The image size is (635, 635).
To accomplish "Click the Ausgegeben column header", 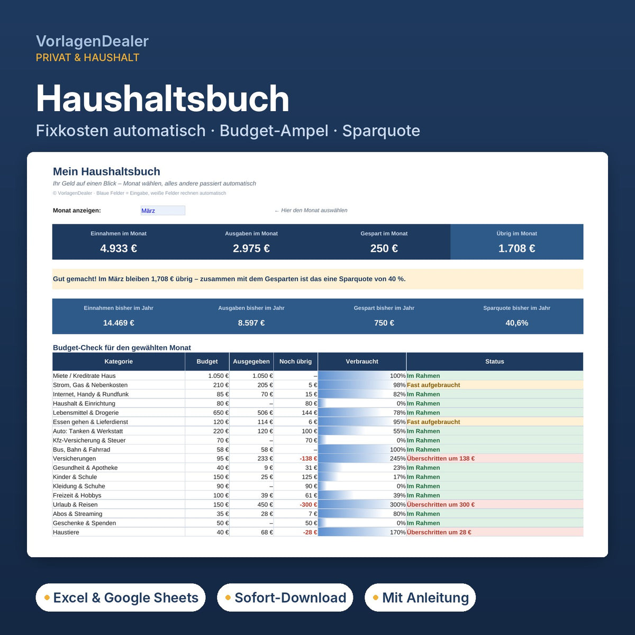I will coord(251,361).
